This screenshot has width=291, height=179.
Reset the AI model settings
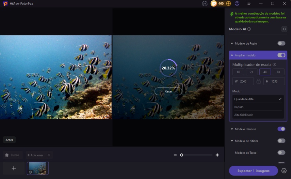click(284, 29)
